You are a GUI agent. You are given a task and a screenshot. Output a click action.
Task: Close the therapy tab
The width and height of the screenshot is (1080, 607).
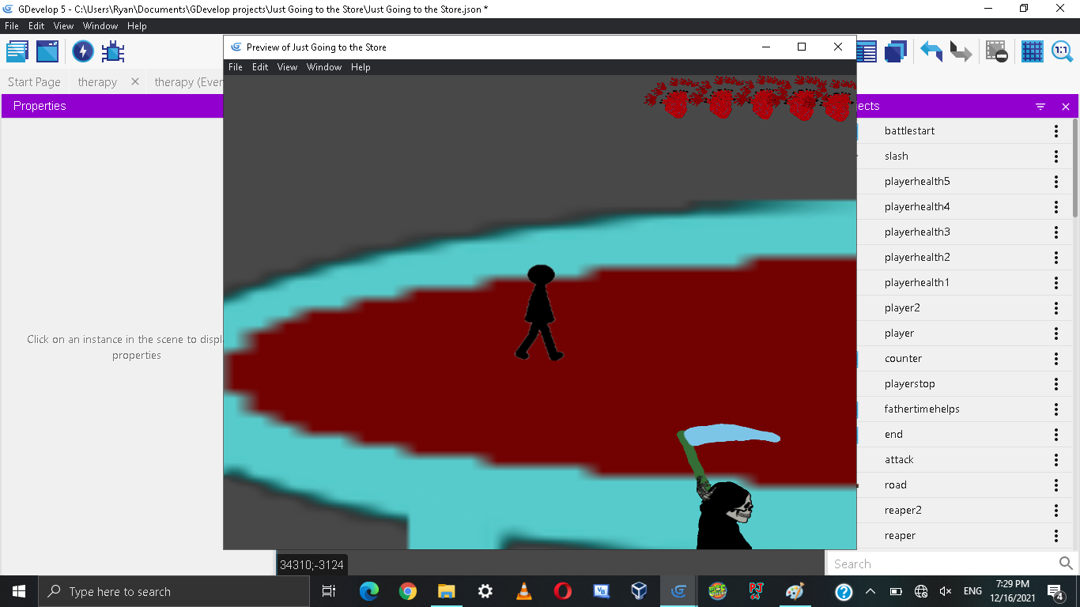(134, 81)
